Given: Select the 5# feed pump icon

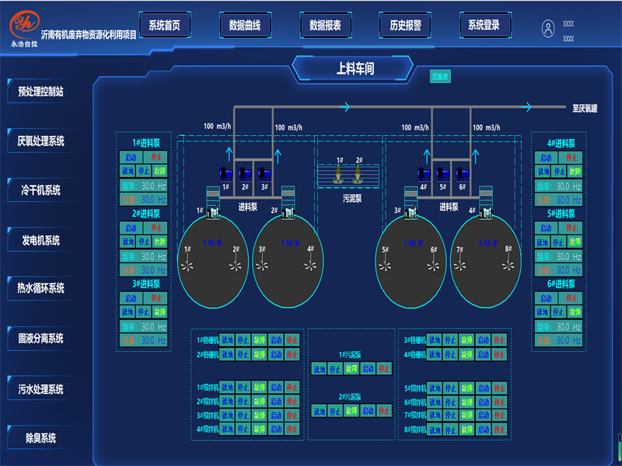Looking at the screenshot, I should [442, 174].
